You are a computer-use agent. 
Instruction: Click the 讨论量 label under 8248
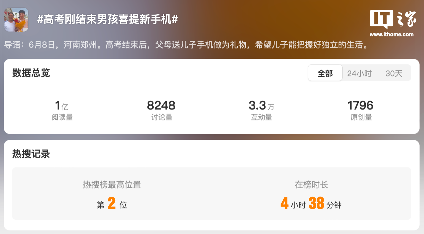[162, 117]
